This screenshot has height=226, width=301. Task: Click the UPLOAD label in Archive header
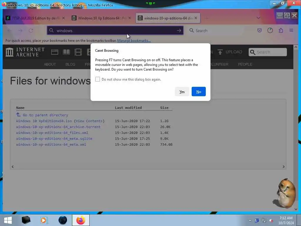pos(234,52)
